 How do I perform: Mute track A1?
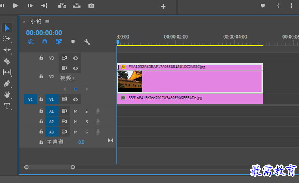[x=75, y=111]
